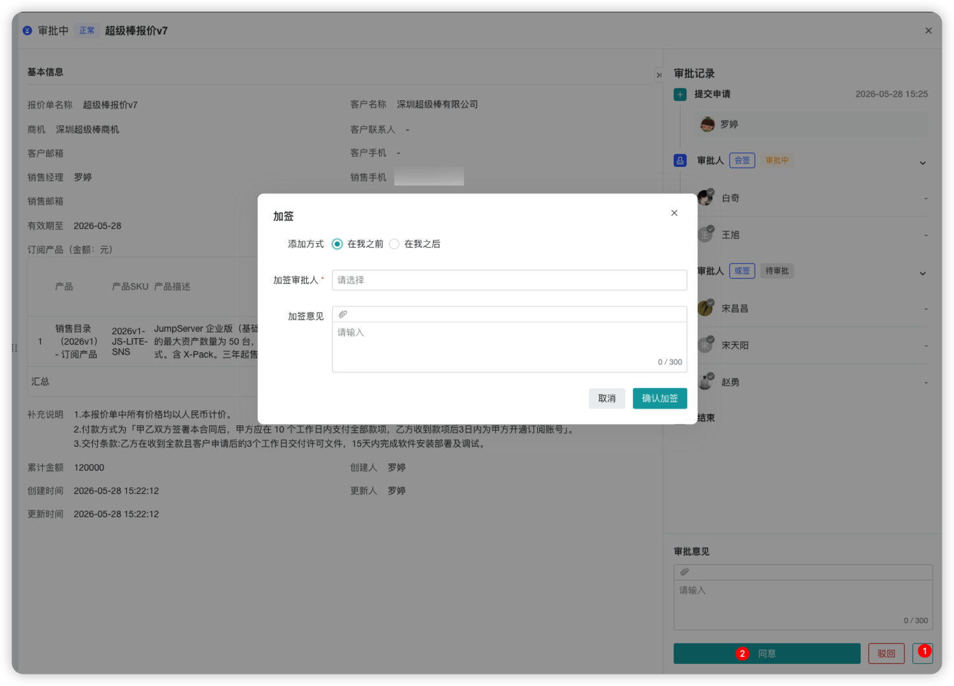Click the 提交申请 plus icon
This screenshot has height=686, width=954.
point(680,94)
